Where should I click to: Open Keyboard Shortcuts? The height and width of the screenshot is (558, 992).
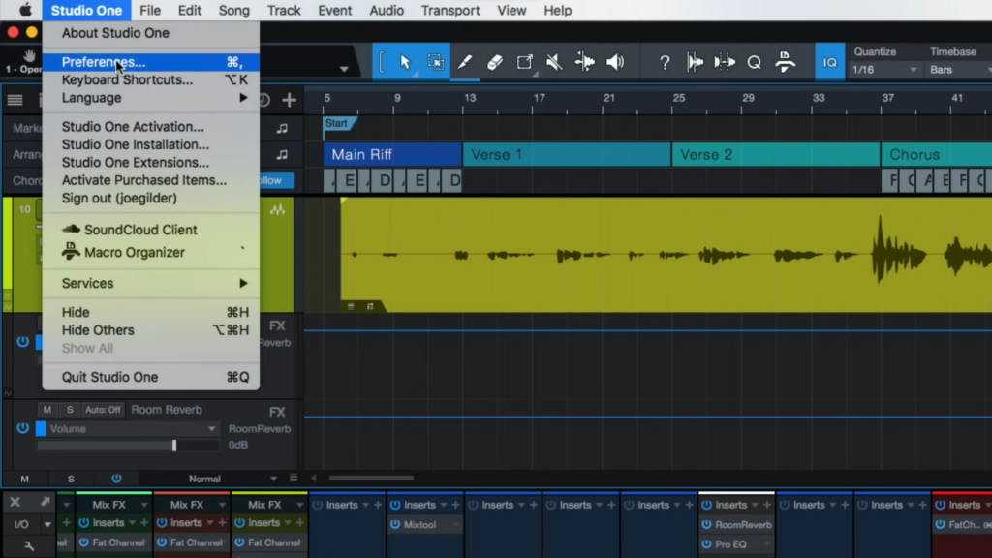(x=151, y=79)
